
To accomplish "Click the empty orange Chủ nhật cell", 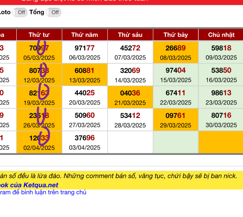I will (x=221, y=142).
